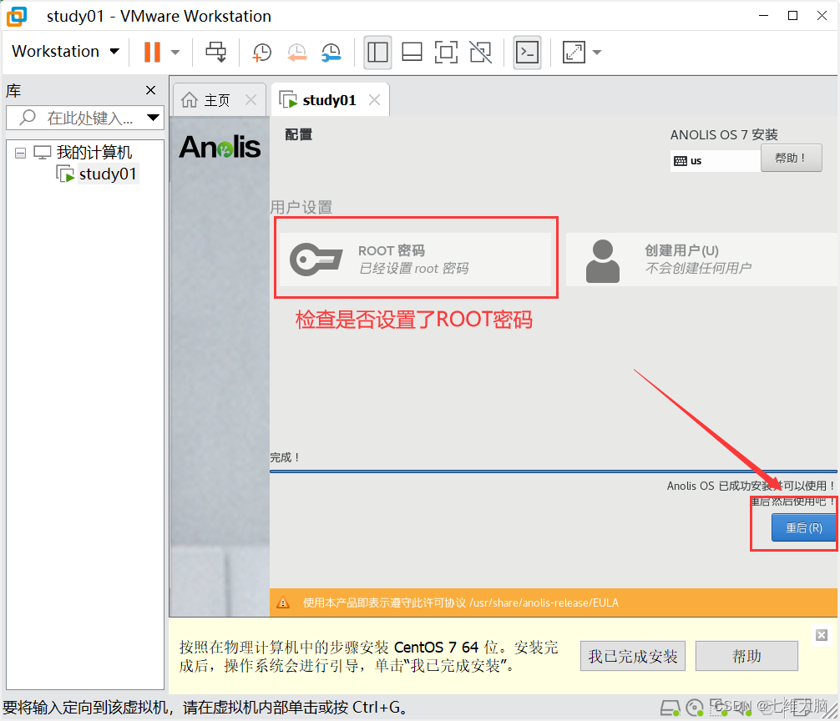Open the snapshot manager icon
This screenshot has width=840, height=721.
pos(331,53)
